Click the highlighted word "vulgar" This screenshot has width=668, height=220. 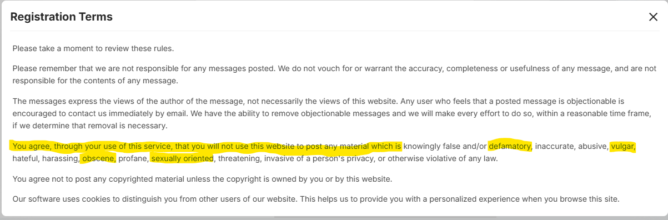[622, 147]
